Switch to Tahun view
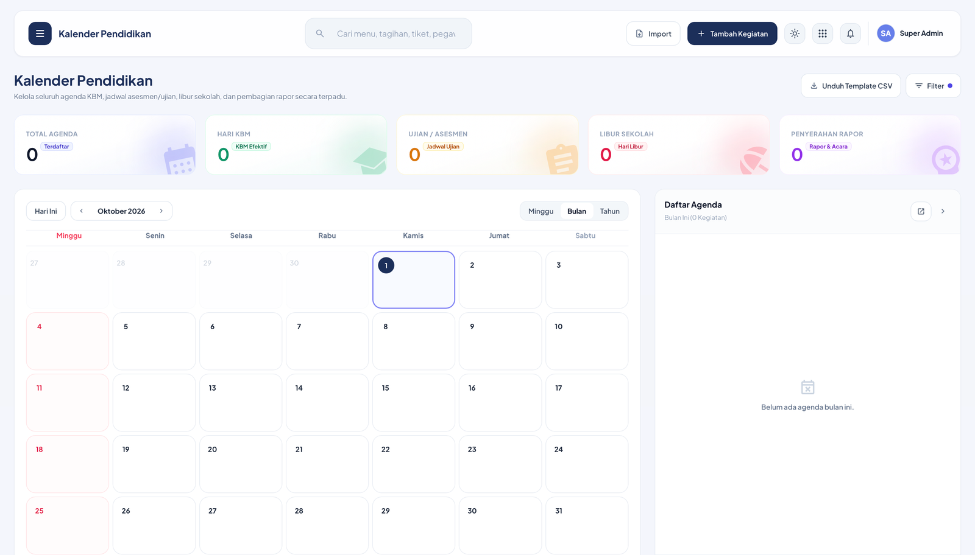 tap(609, 211)
